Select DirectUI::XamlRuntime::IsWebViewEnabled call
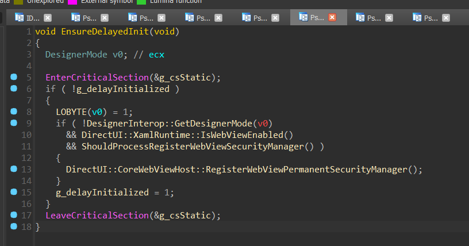Screen dimensions: 469x246 [182, 135]
